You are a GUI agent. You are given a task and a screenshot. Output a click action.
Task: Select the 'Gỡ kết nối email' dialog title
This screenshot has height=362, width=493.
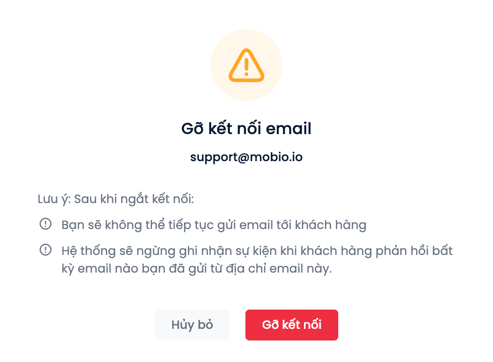coord(246,129)
